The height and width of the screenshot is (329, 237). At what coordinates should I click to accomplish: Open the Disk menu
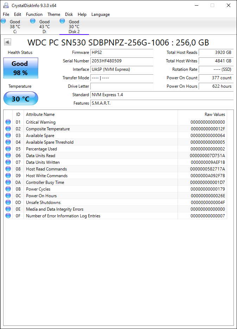coord(69,14)
